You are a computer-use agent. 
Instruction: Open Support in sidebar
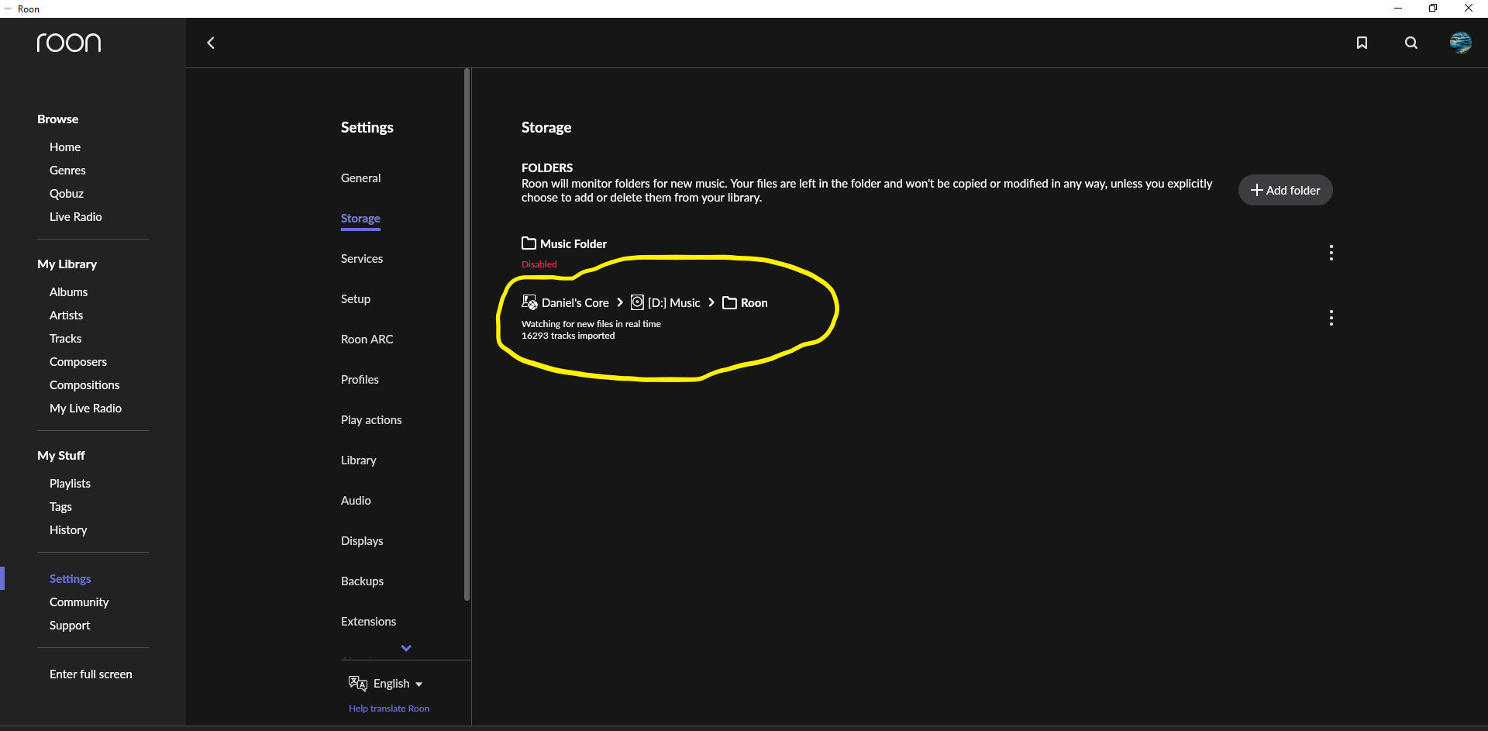pos(70,626)
